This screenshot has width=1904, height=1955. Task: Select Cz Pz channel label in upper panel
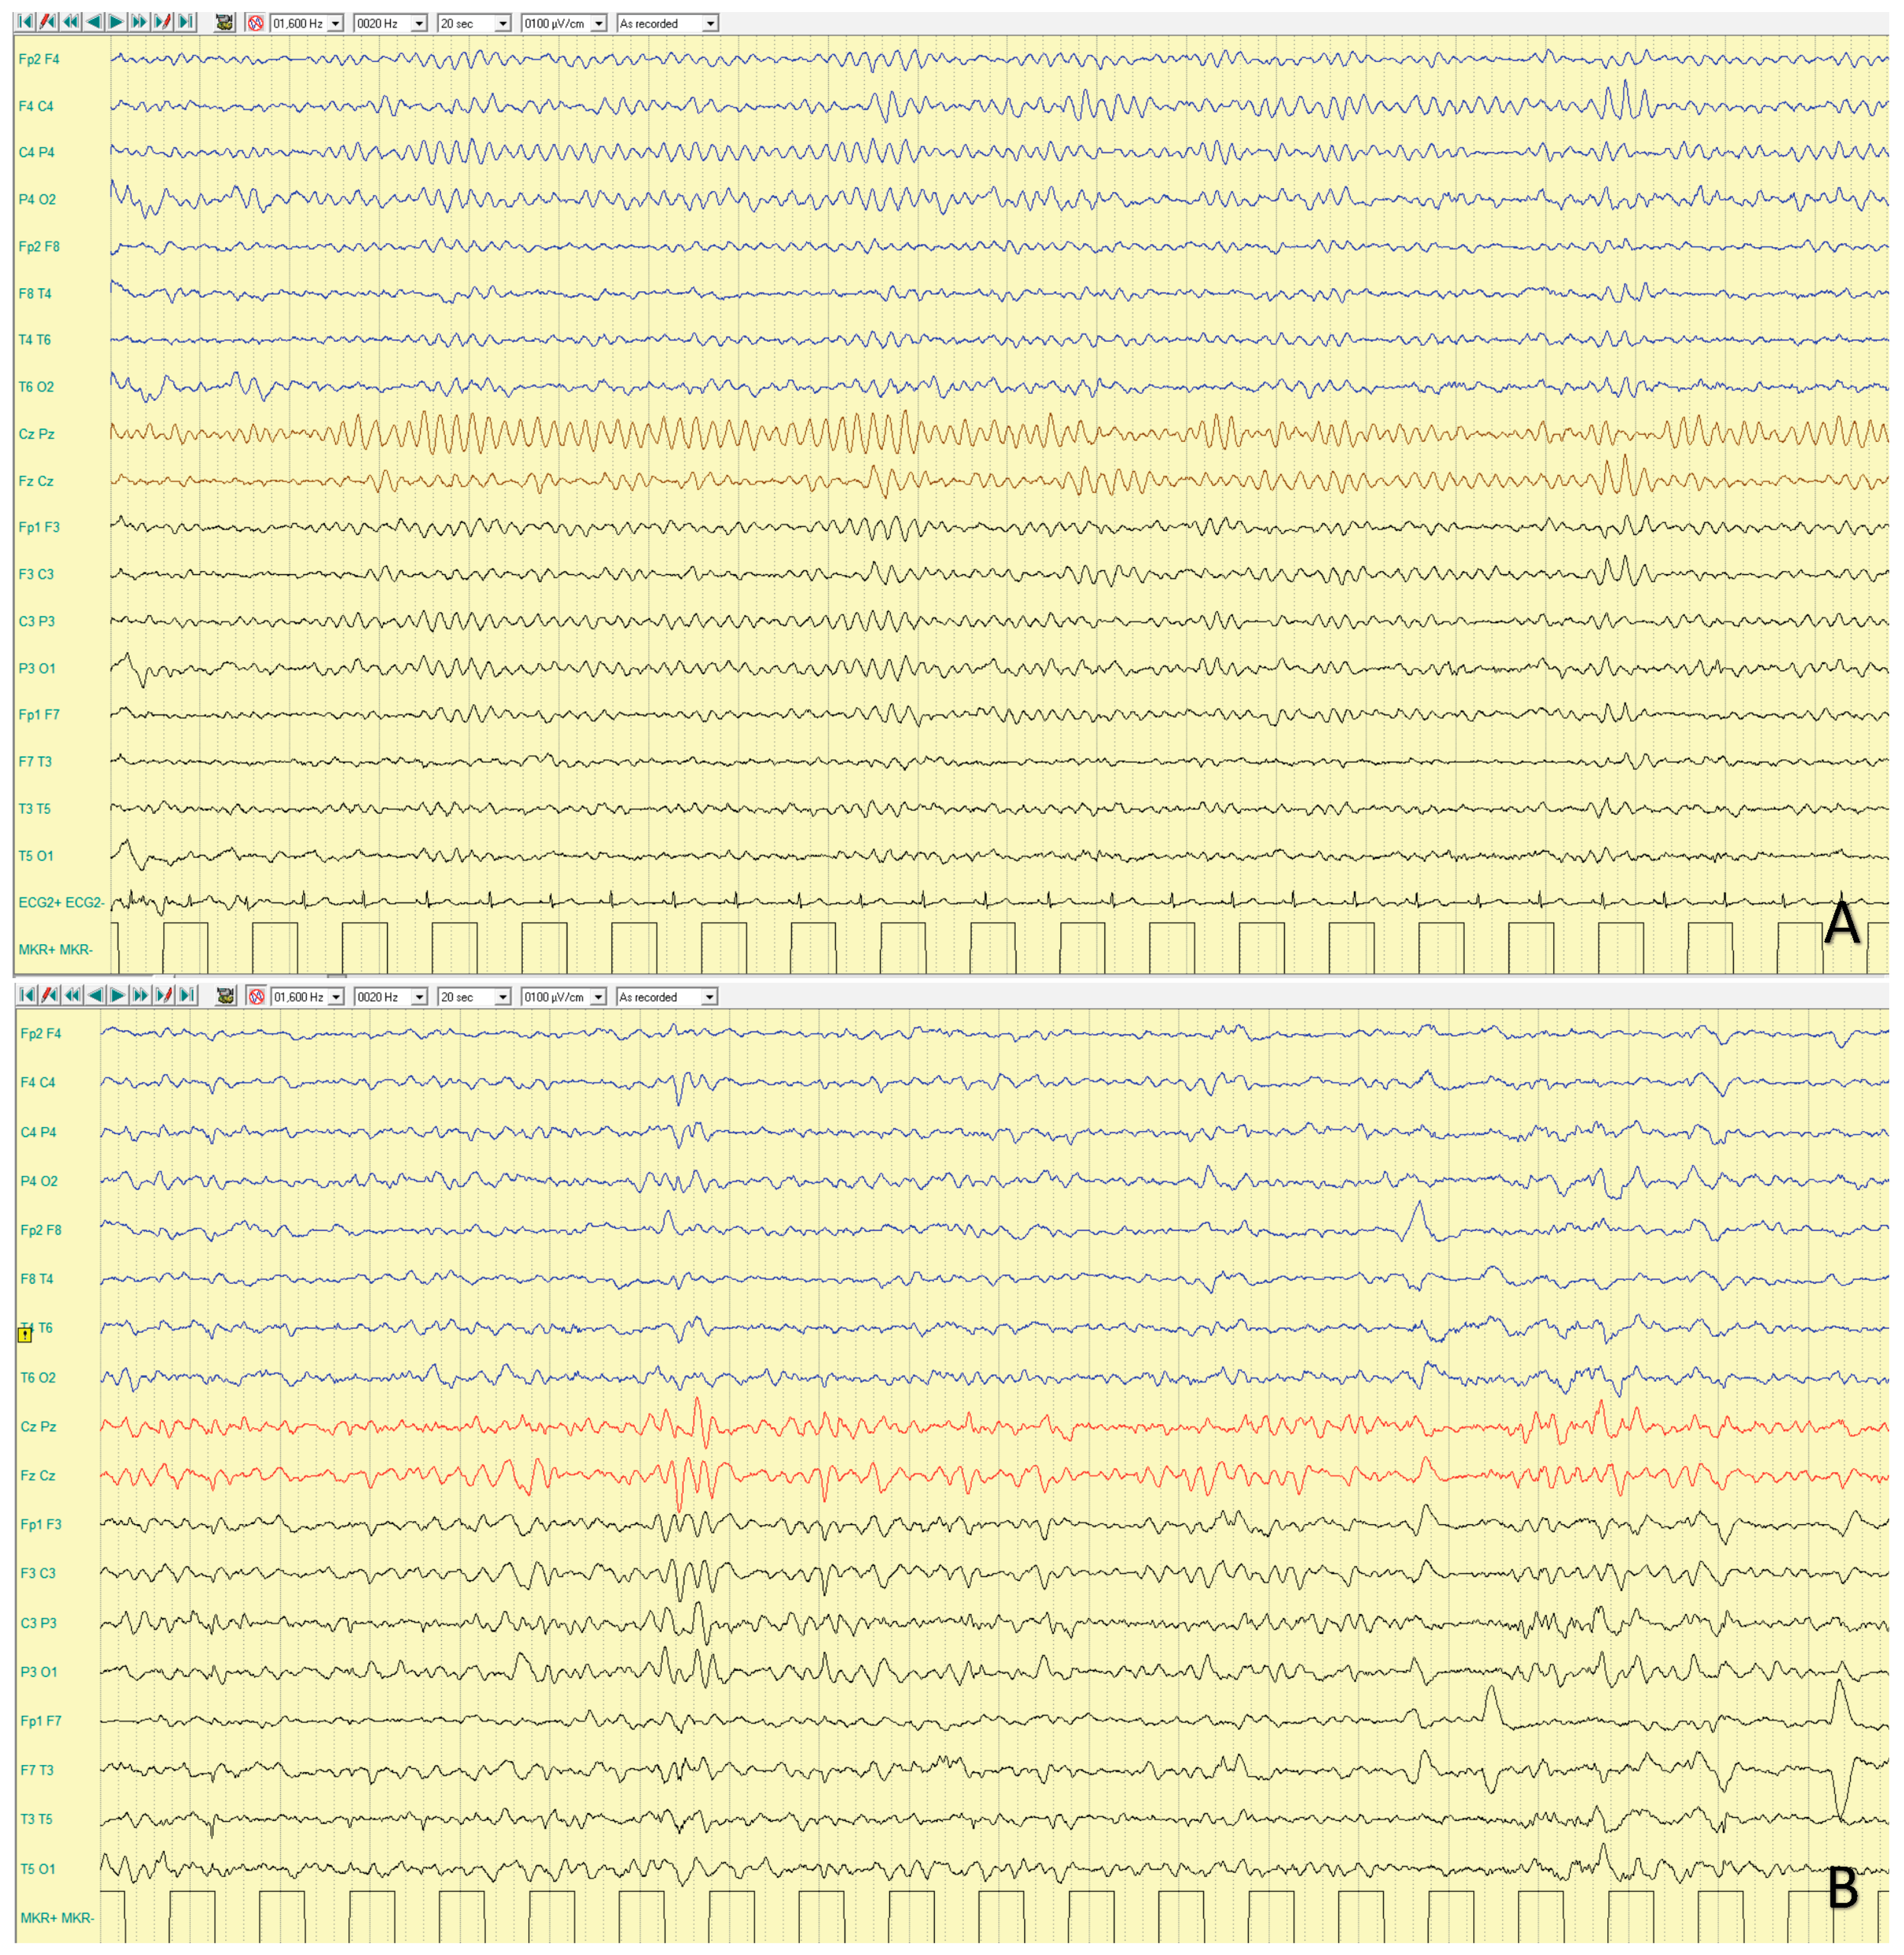[x=37, y=434]
